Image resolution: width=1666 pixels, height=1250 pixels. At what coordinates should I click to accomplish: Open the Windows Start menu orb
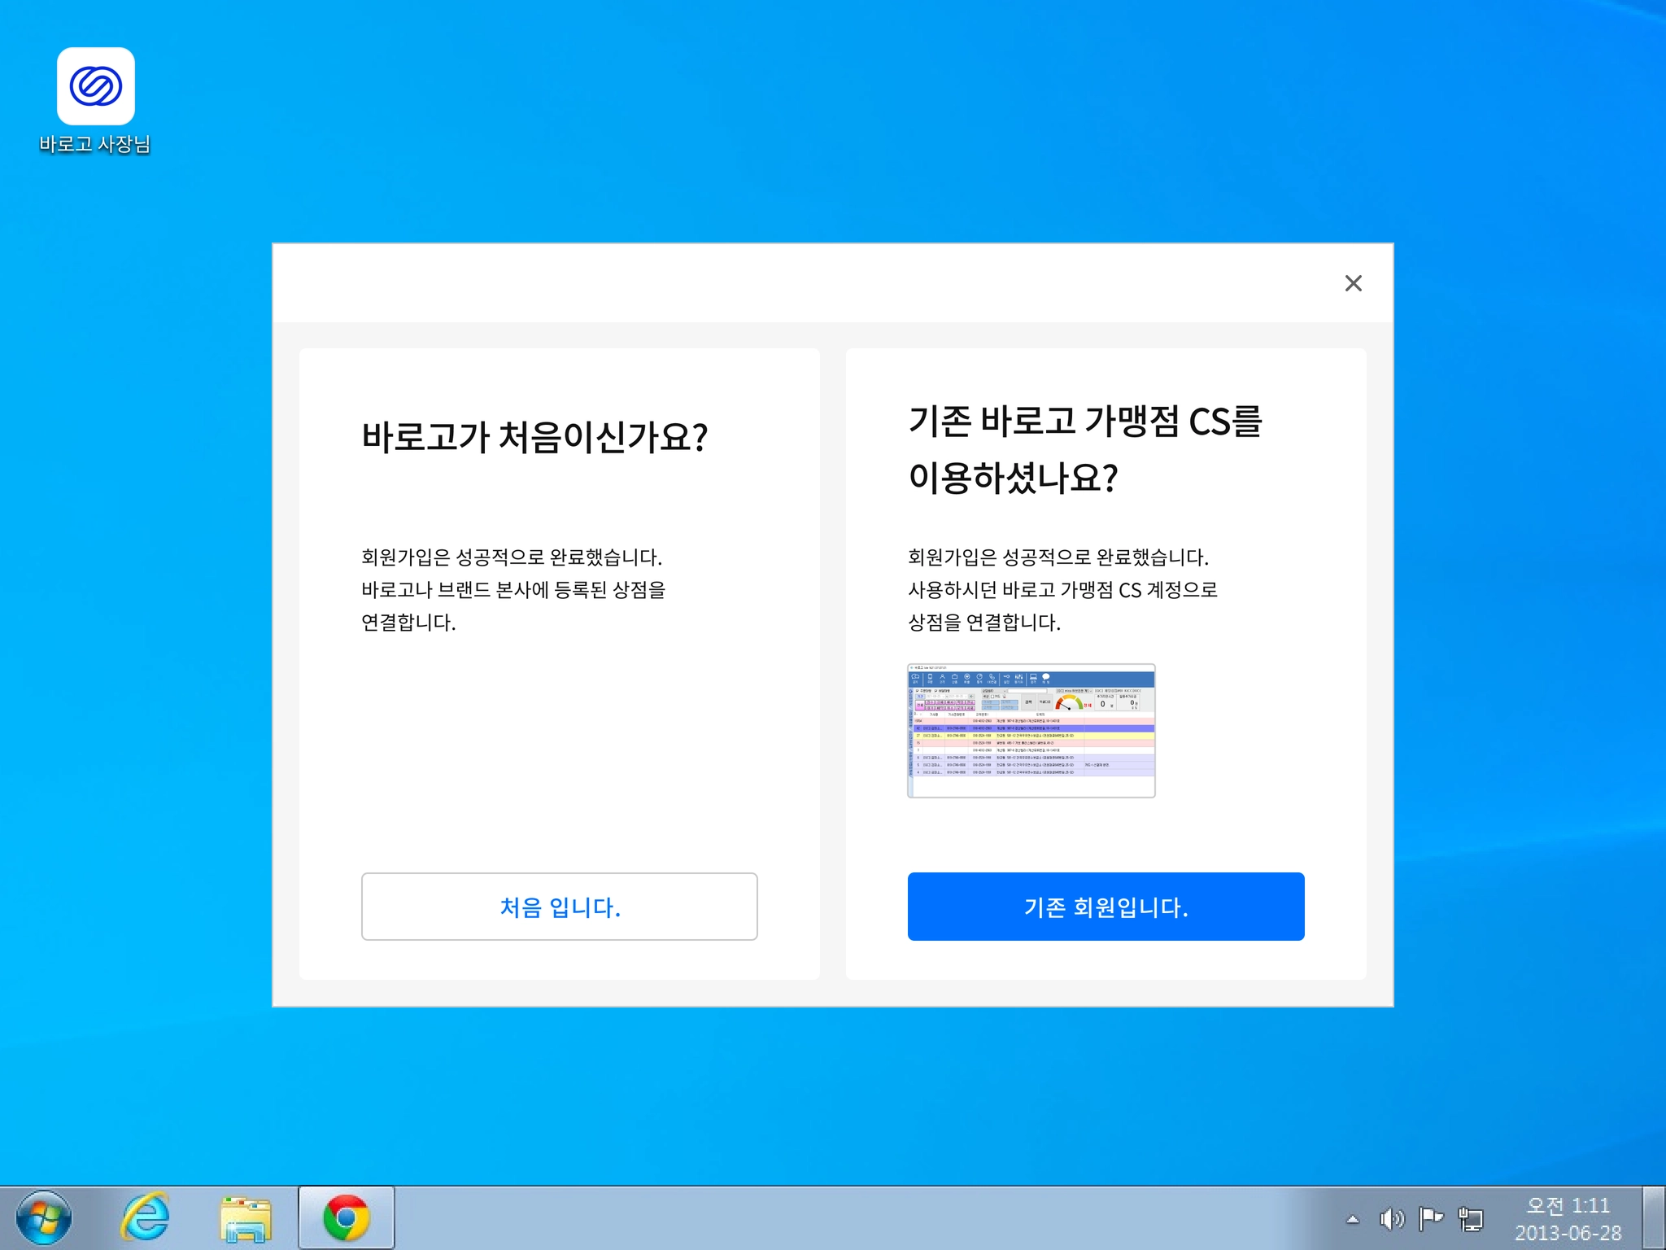pyautogui.click(x=44, y=1217)
